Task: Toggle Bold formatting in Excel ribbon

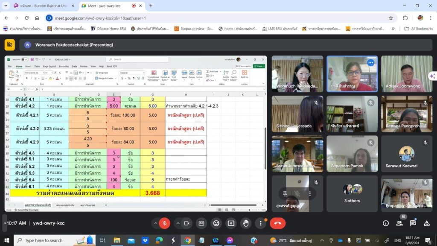Action: click(x=27, y=79)
